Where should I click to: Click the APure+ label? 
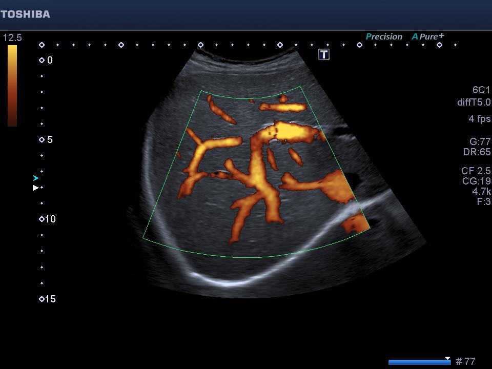428,36
